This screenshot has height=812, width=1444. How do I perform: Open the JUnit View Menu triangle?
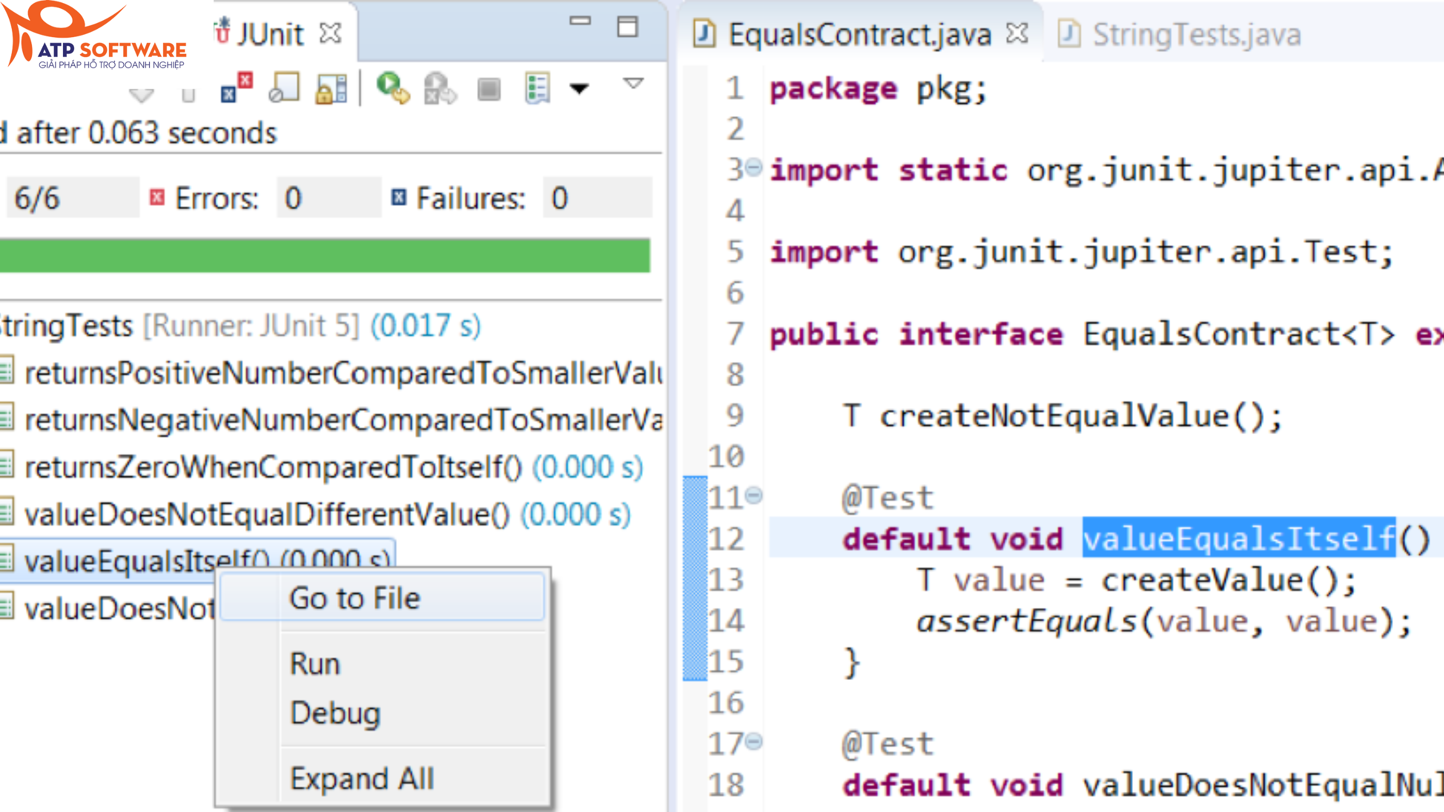(x=633, y=84)
